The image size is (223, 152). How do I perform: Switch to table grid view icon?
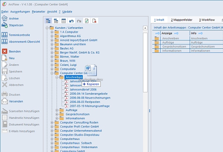coord(64,21)
